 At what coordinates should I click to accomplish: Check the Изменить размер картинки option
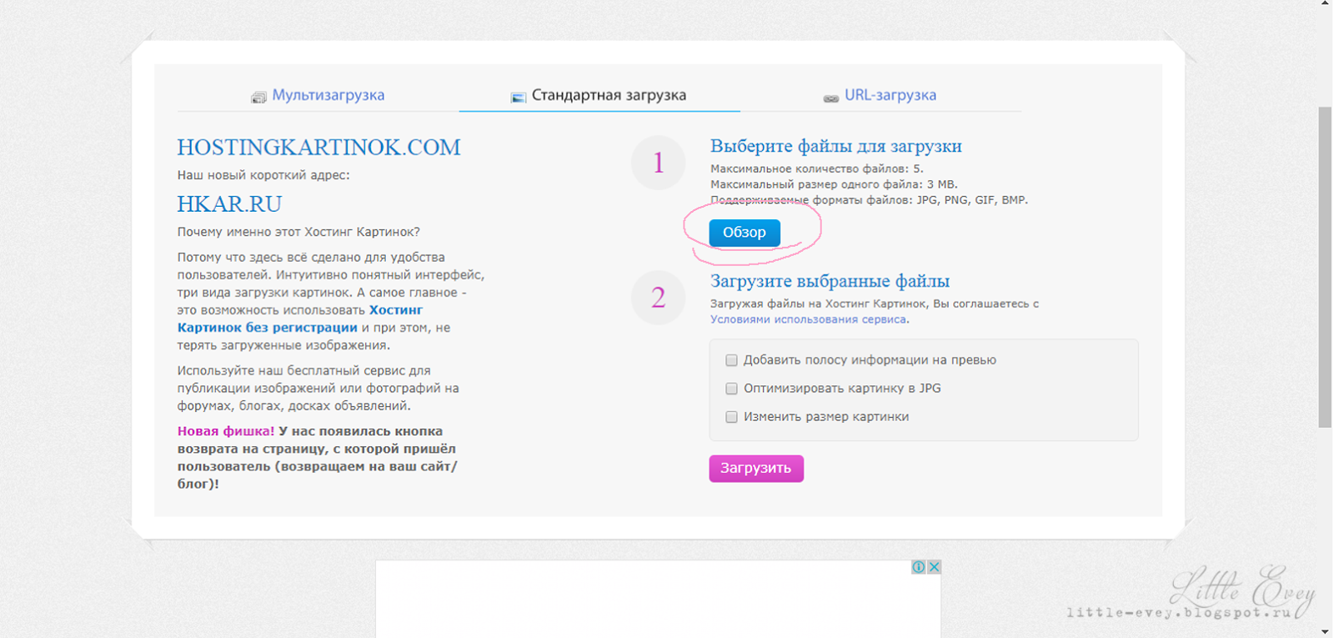coord(731,417)
